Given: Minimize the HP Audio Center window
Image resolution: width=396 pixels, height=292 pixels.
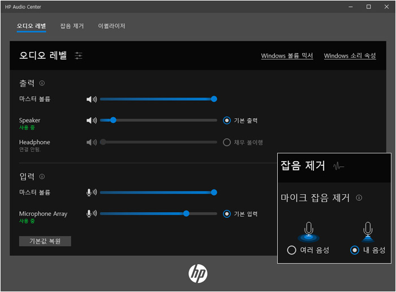Looking at the screenshot, I should coord(351,7).
